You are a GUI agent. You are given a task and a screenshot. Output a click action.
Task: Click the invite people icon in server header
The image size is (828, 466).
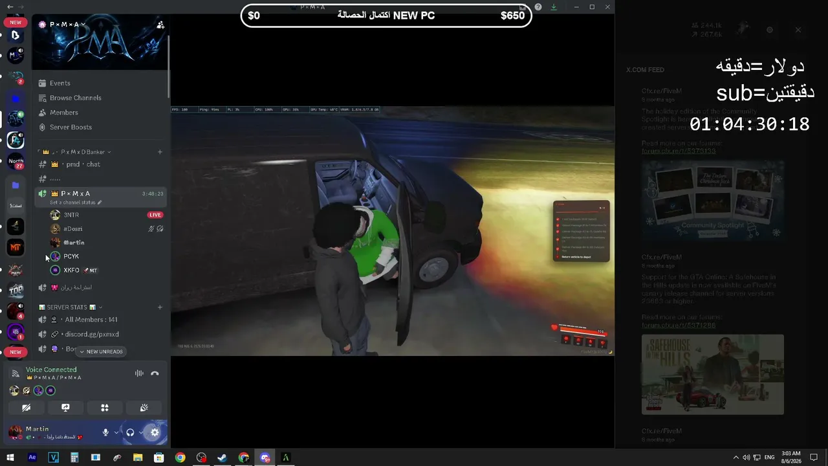pyautogui.click(x=160, y=25)
